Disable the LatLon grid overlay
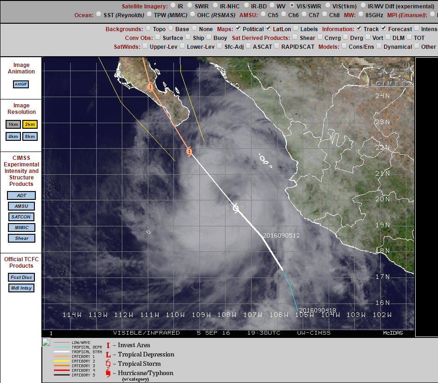This screenshot has height=383, width=438. point(268,29)
